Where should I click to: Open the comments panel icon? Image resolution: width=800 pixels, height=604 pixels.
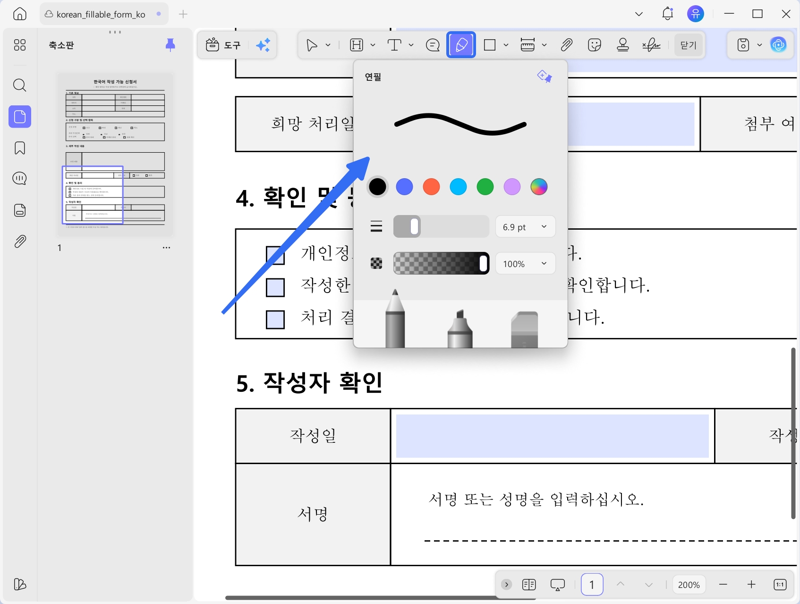[x=20, y=179]
